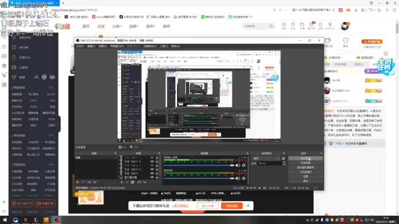This screenshot has height=224, width=399.
Task: Move source up in Sources toolbar
Action: pyautogui.click(x=139, y=182)
